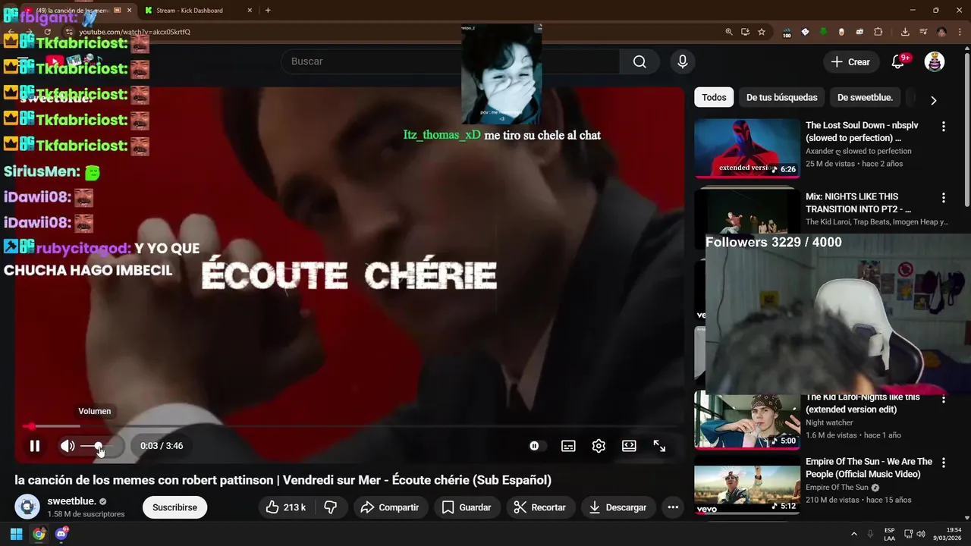
Task: Open Chrome three-dot menu
Action: [960, 32]
